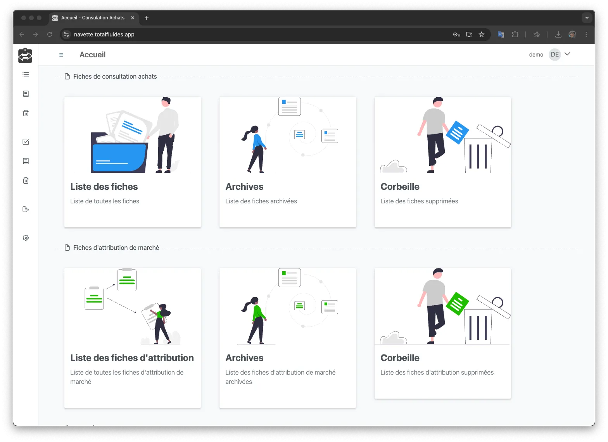Open the Chrome three-dot menu

pyautogui.click(x=586, y=34)
